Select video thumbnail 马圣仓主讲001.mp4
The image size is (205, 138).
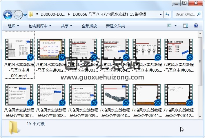pos(19,49)
